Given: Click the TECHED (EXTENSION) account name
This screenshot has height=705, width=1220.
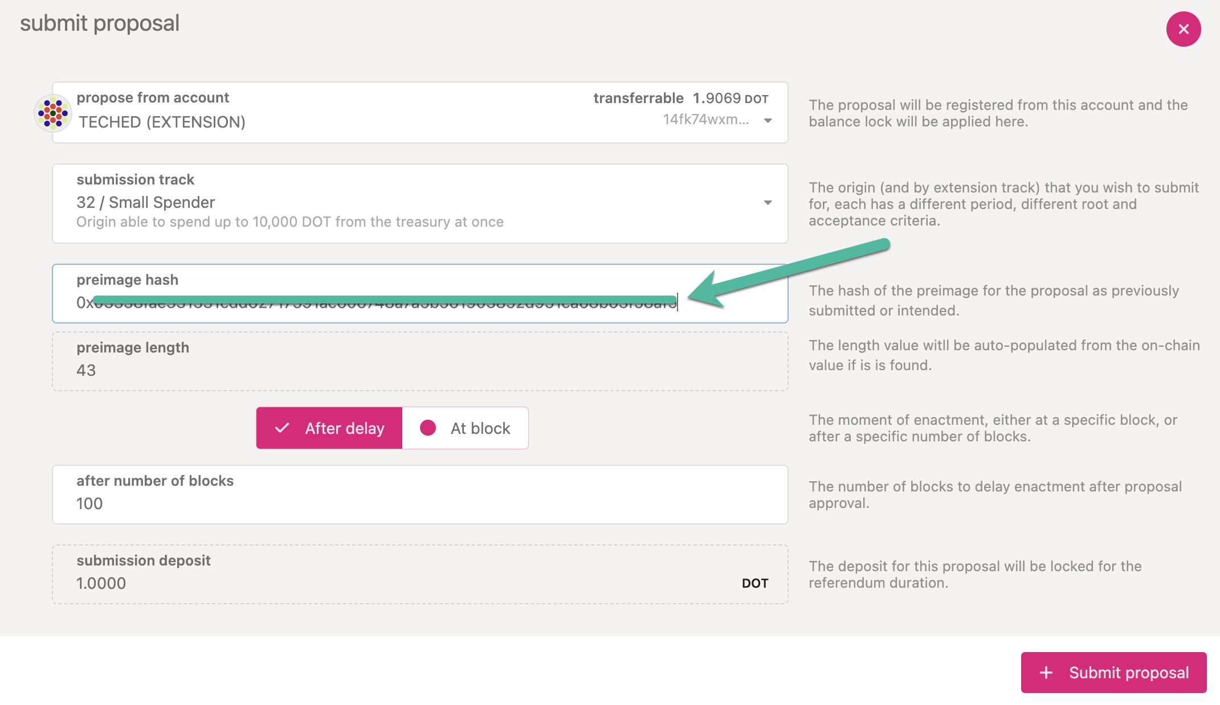Looking at the screenshot, I should click(162, 122).
